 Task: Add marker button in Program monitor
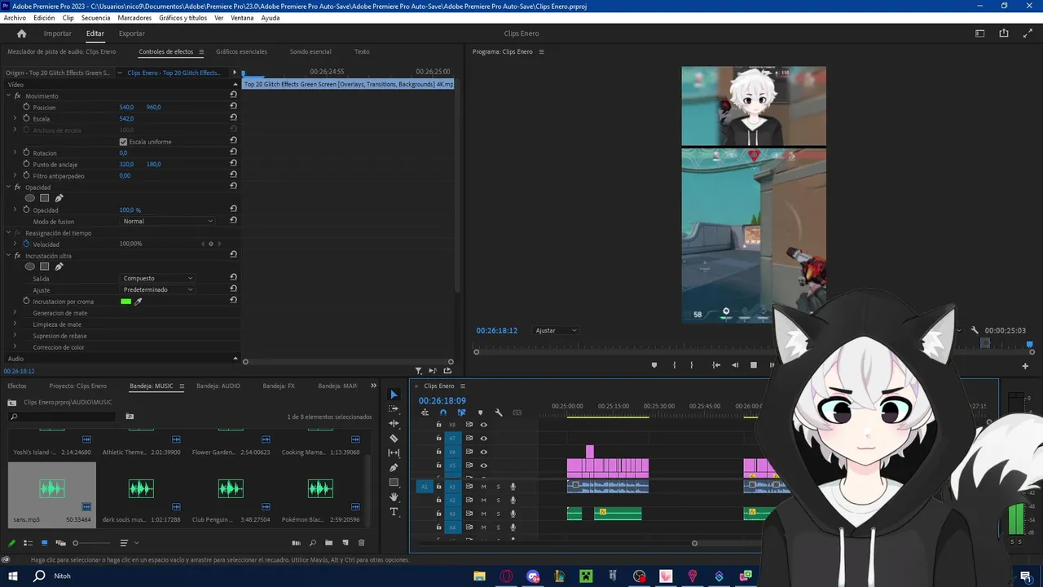pyautogui.click(x=654, y=365)
